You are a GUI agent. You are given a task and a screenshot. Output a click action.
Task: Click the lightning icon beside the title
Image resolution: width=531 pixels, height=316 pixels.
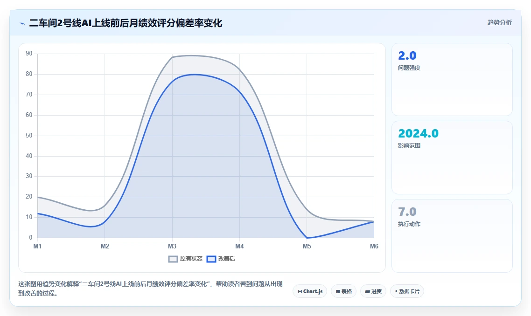pyautogui.click(x=22, y=23)
